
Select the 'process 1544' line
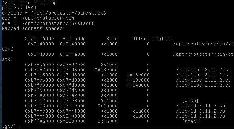click(x=19, y=8)
